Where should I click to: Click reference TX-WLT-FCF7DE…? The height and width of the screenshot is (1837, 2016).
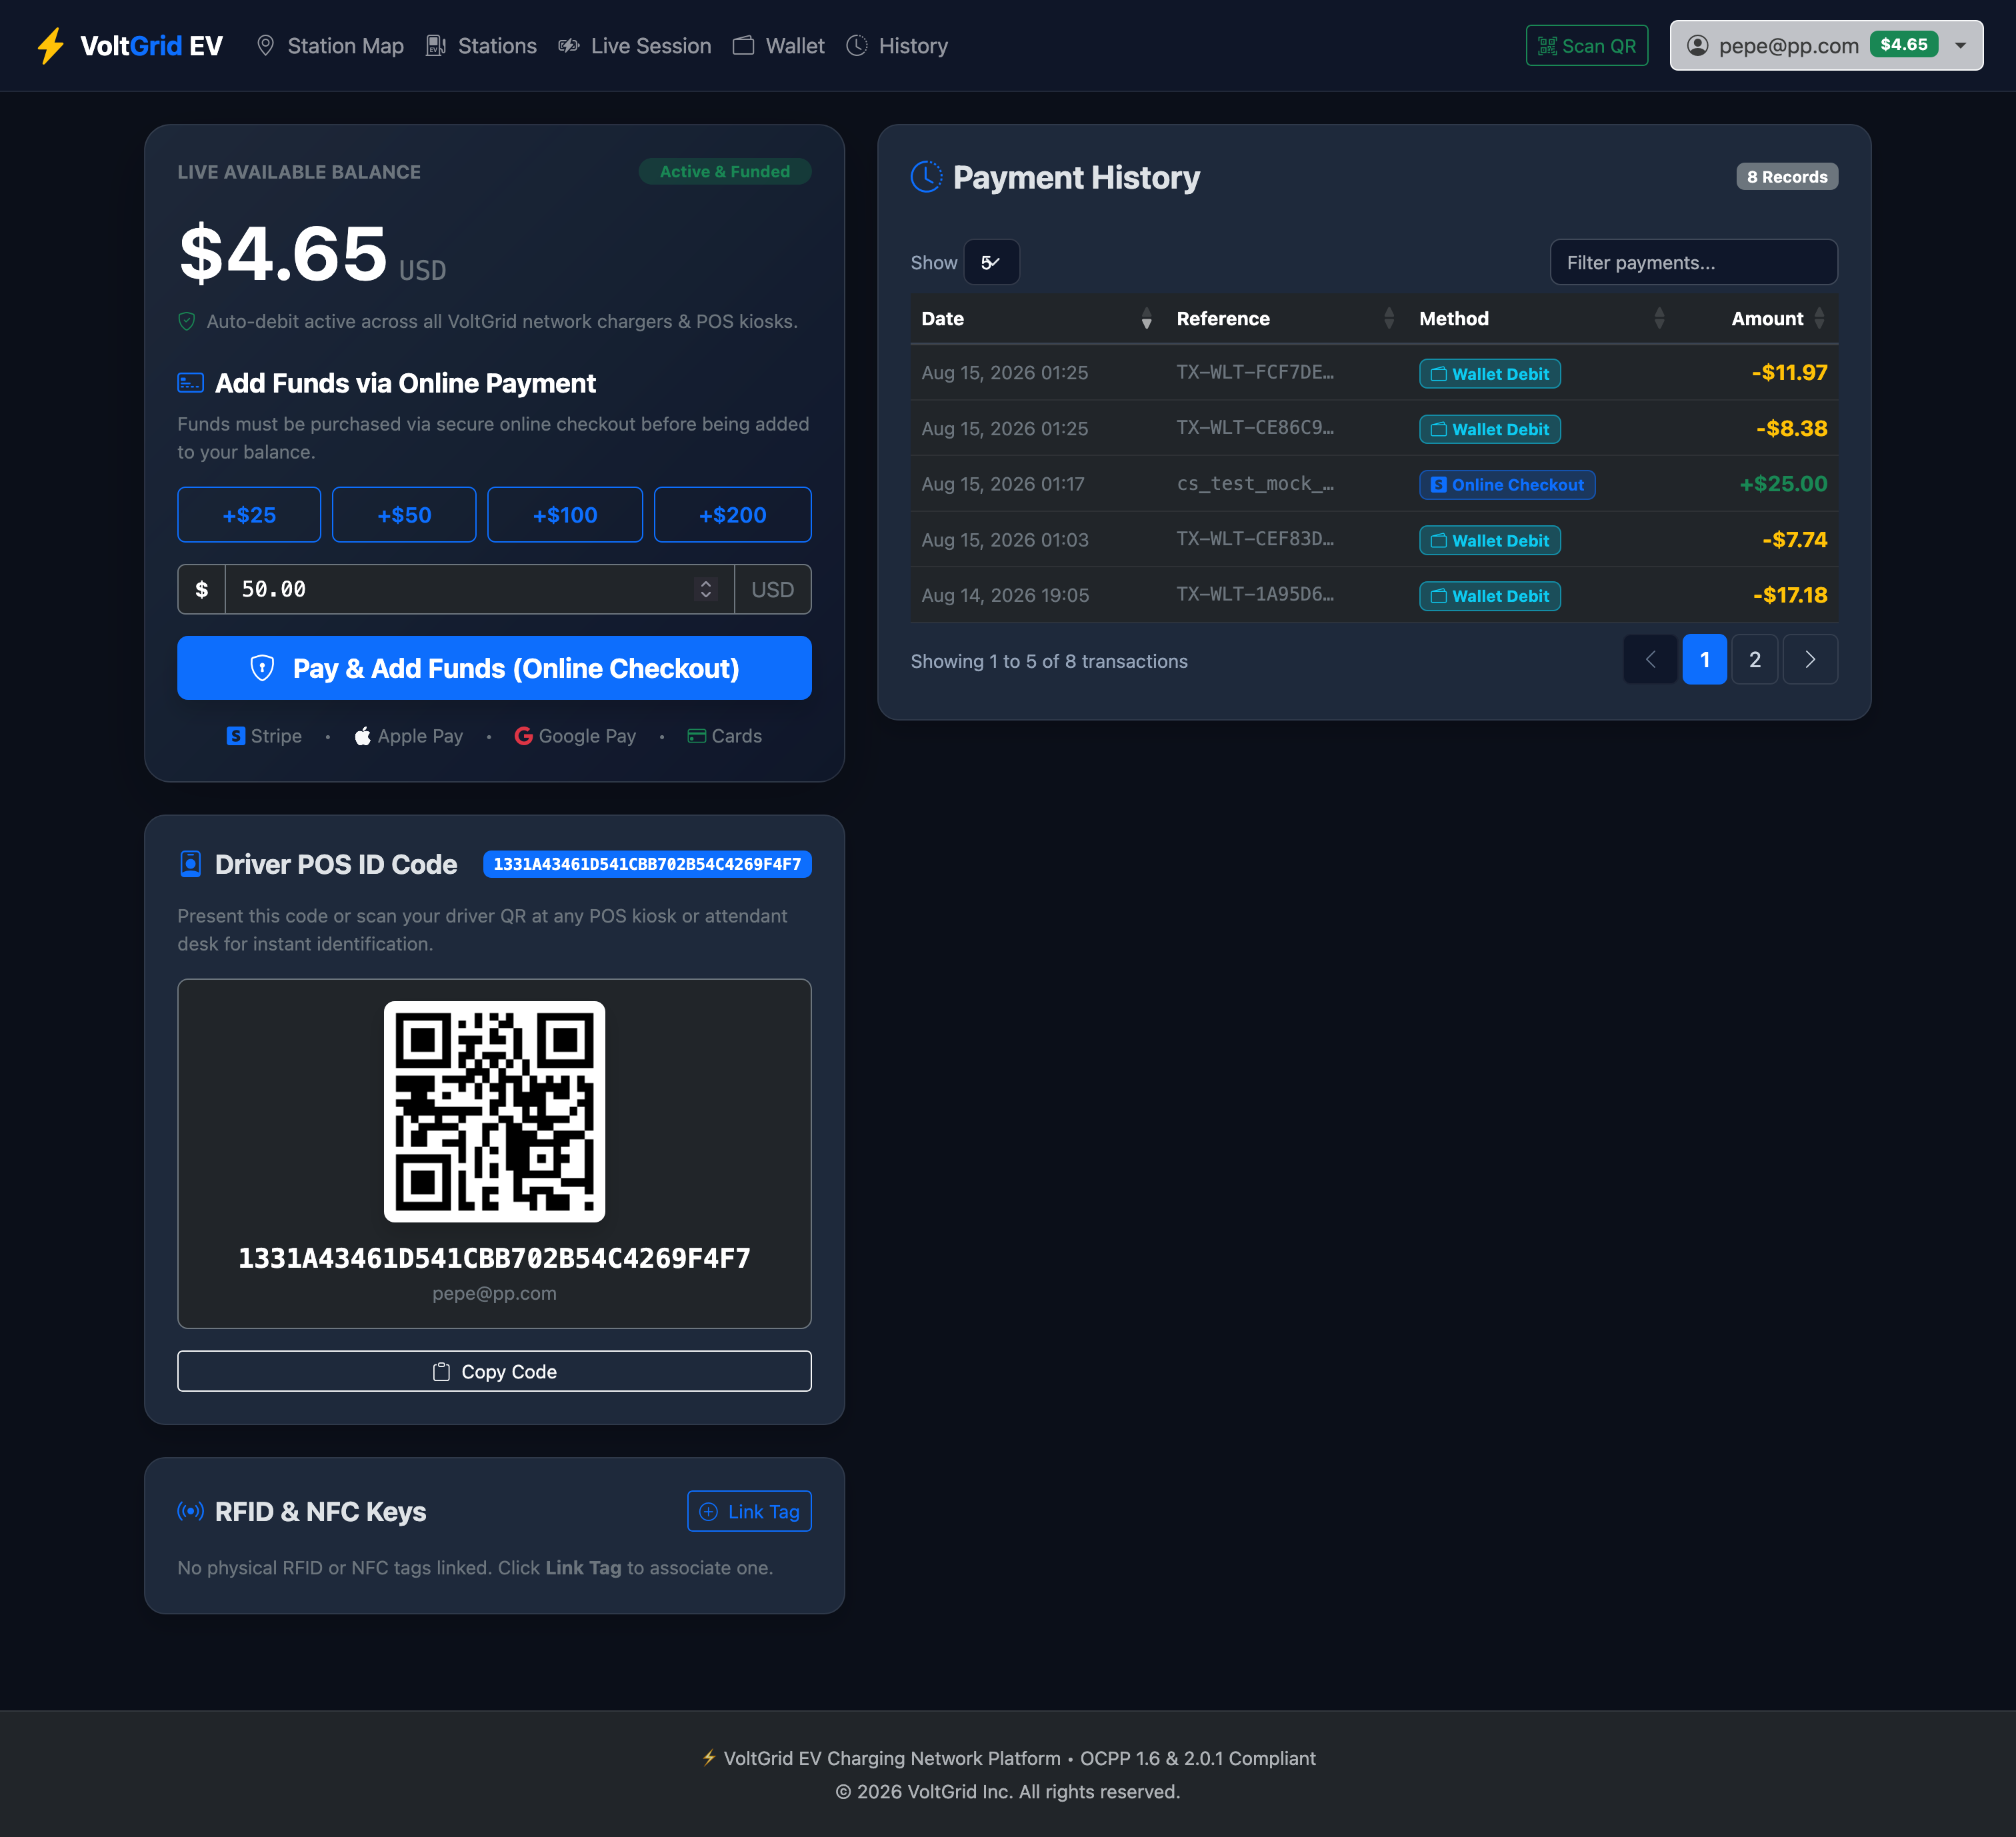[1255, 372]
